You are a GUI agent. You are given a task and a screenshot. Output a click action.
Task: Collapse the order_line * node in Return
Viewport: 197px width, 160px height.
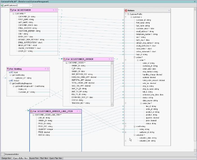pyautogui.click(x=141, y=103)
